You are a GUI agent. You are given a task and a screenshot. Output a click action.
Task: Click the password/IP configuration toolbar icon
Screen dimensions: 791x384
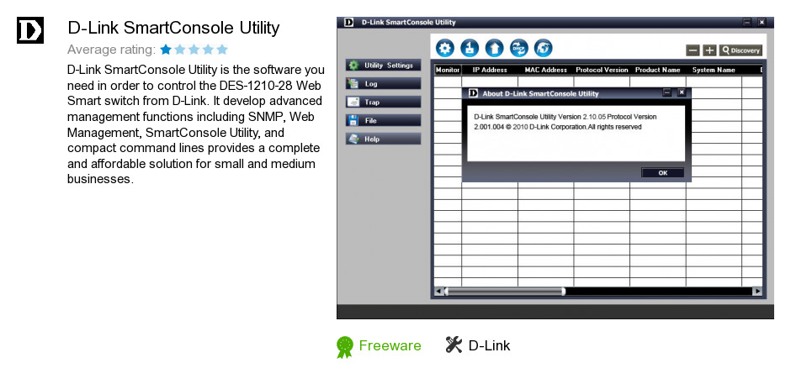[470, 49]
